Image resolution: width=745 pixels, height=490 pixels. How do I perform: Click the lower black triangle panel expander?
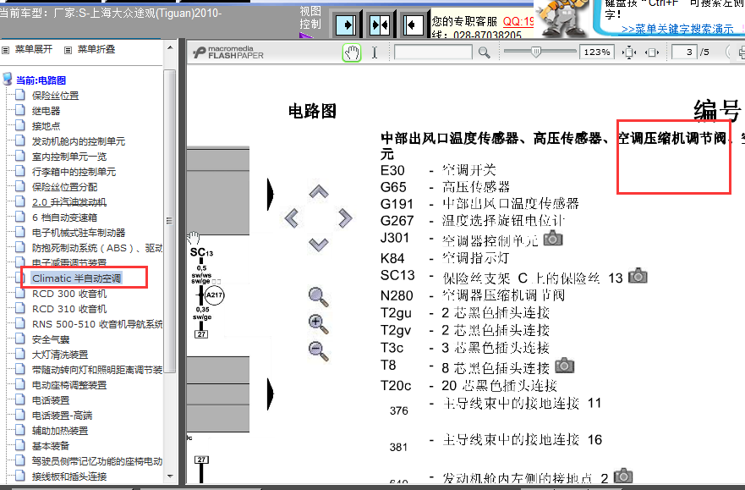coord(271,394)
